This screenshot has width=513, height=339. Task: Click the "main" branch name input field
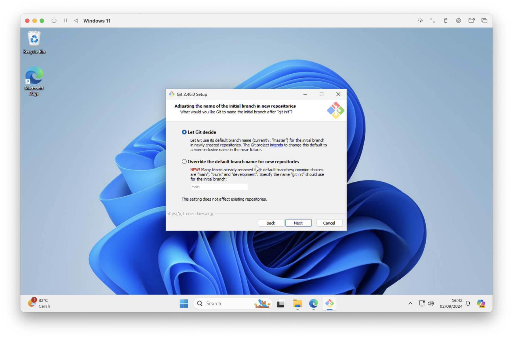[219, 187]
